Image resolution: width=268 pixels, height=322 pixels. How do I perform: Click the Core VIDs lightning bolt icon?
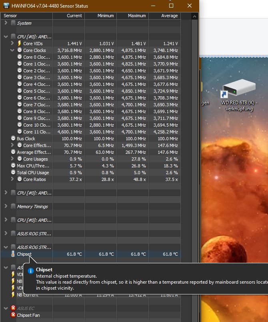pyautogui.click(x=19, y=43)
